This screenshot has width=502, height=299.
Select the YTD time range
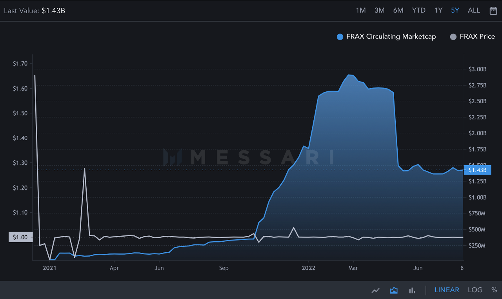click(x=419, y=11)
